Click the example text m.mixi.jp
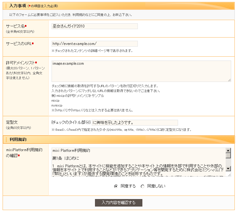 point(57,106)
